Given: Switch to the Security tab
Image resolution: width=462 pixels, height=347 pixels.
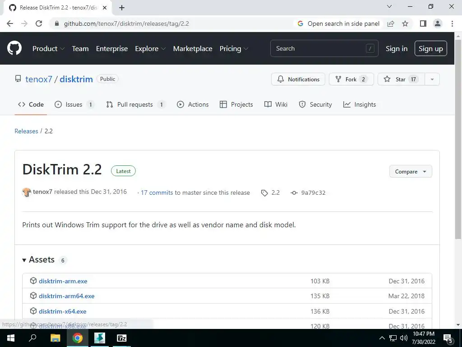Looking at the screenshot, I should 315,104.
